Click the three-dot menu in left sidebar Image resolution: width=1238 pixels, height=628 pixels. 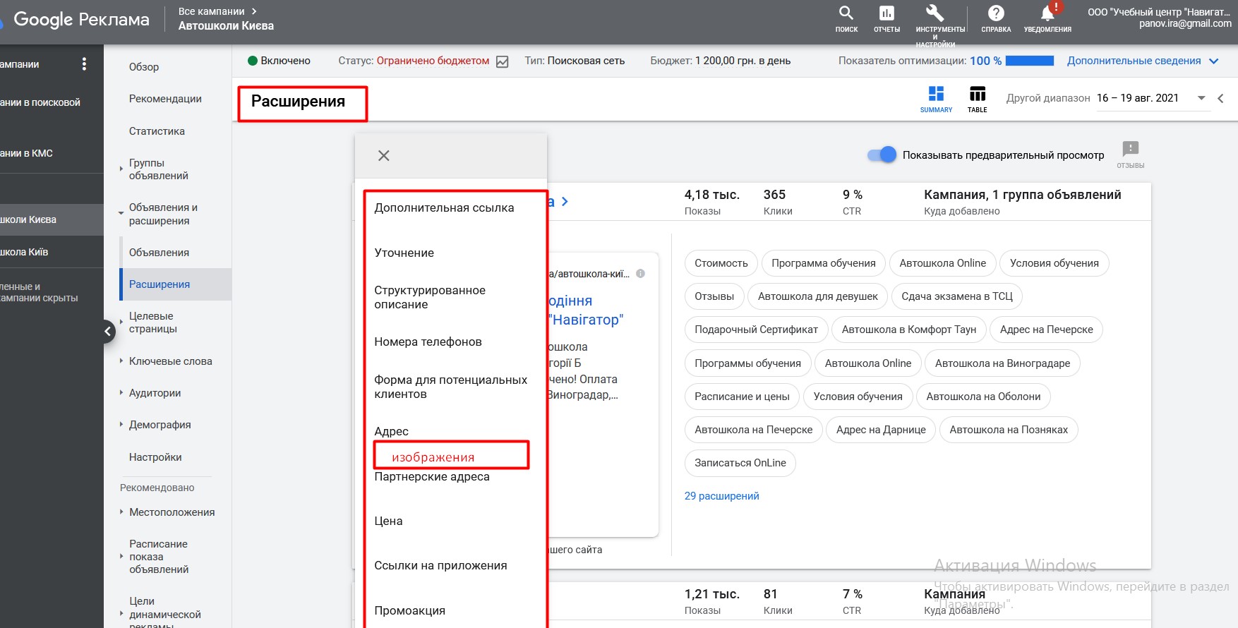pyautogui.click(x=84, y=64)
